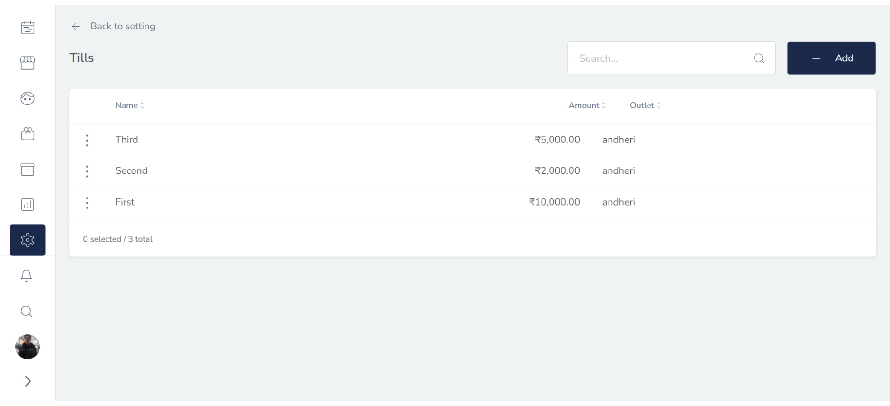The height and width of the screenshot is (406, 890).
Task: Open the orders list icon in sidebar
Action: pyautogui.click(x=28, y=28)
